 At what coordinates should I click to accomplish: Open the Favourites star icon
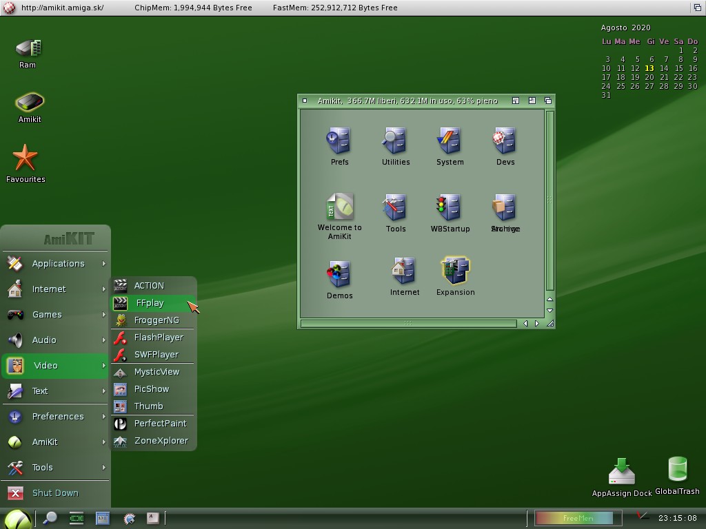coord(26,158)
